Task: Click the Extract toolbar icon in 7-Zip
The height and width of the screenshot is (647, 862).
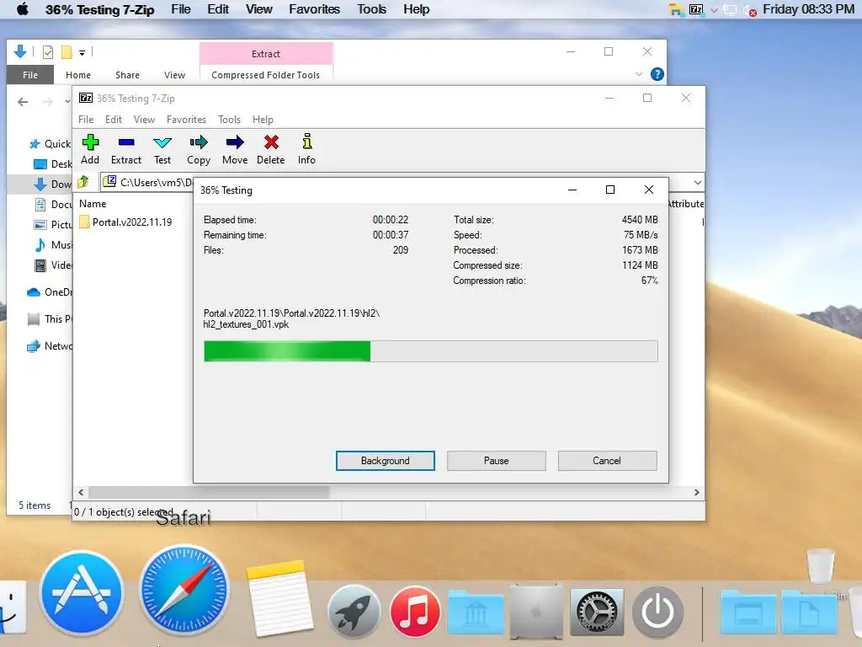Action: (126, 149)
